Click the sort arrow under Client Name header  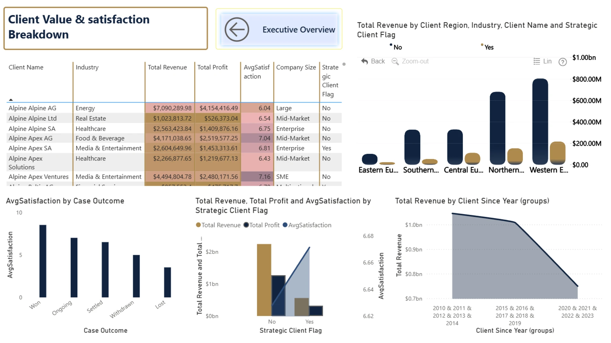tap(11, 100)
